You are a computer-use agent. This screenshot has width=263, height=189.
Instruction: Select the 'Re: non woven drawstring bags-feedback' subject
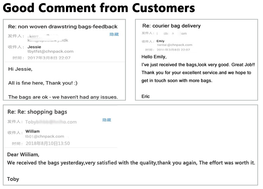63,27
